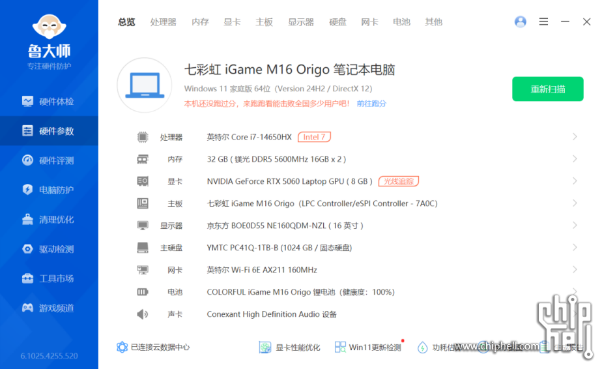Click the 鲁大师 logo avatar
This screenshot has width=602, height=369.
49,27
